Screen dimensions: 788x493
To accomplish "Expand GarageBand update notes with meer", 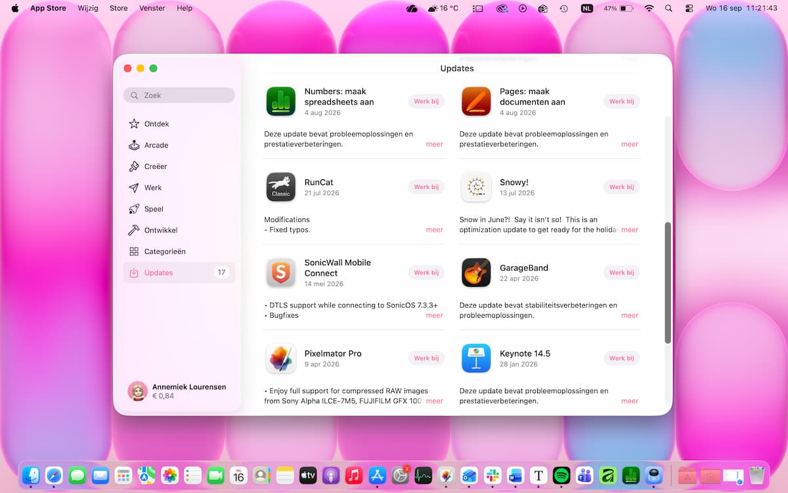I will (630, 315).
